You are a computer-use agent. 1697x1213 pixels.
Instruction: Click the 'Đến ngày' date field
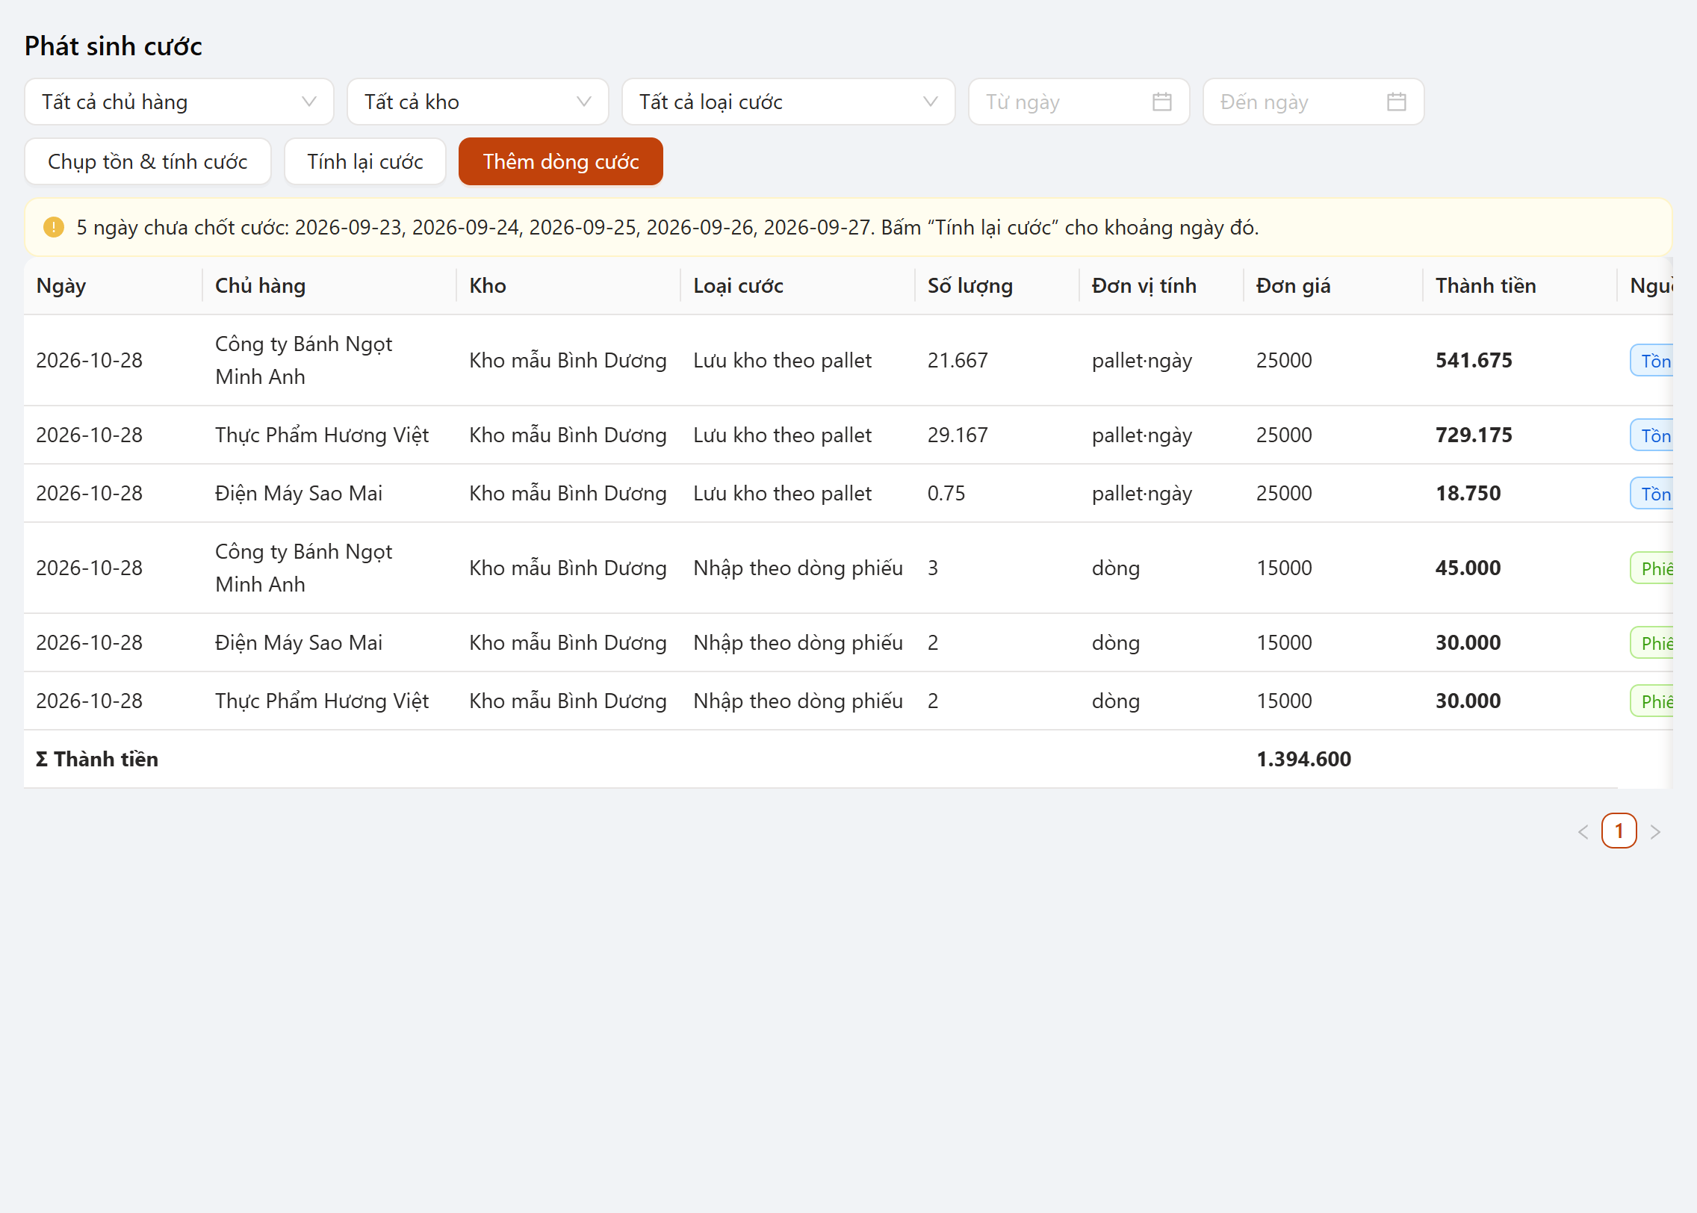(1313, 102)
